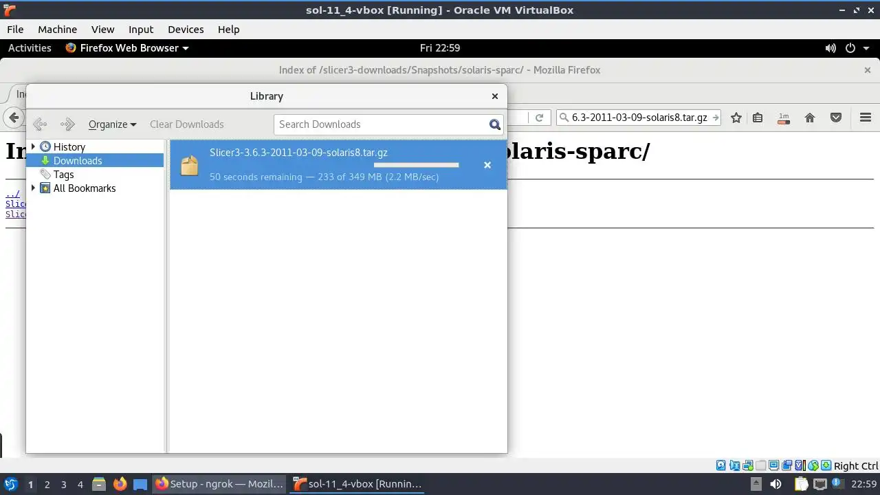Image resolution: width=880 pixels, height=495 pixels.
Task: Click the VirtualBox mouse integration status icon
Action: coord(813,465)
